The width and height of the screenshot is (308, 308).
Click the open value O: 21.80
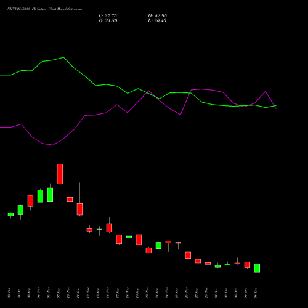[x=108, y=21]
